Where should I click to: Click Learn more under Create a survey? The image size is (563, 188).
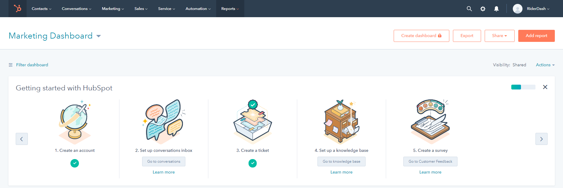tap(430, 172)
